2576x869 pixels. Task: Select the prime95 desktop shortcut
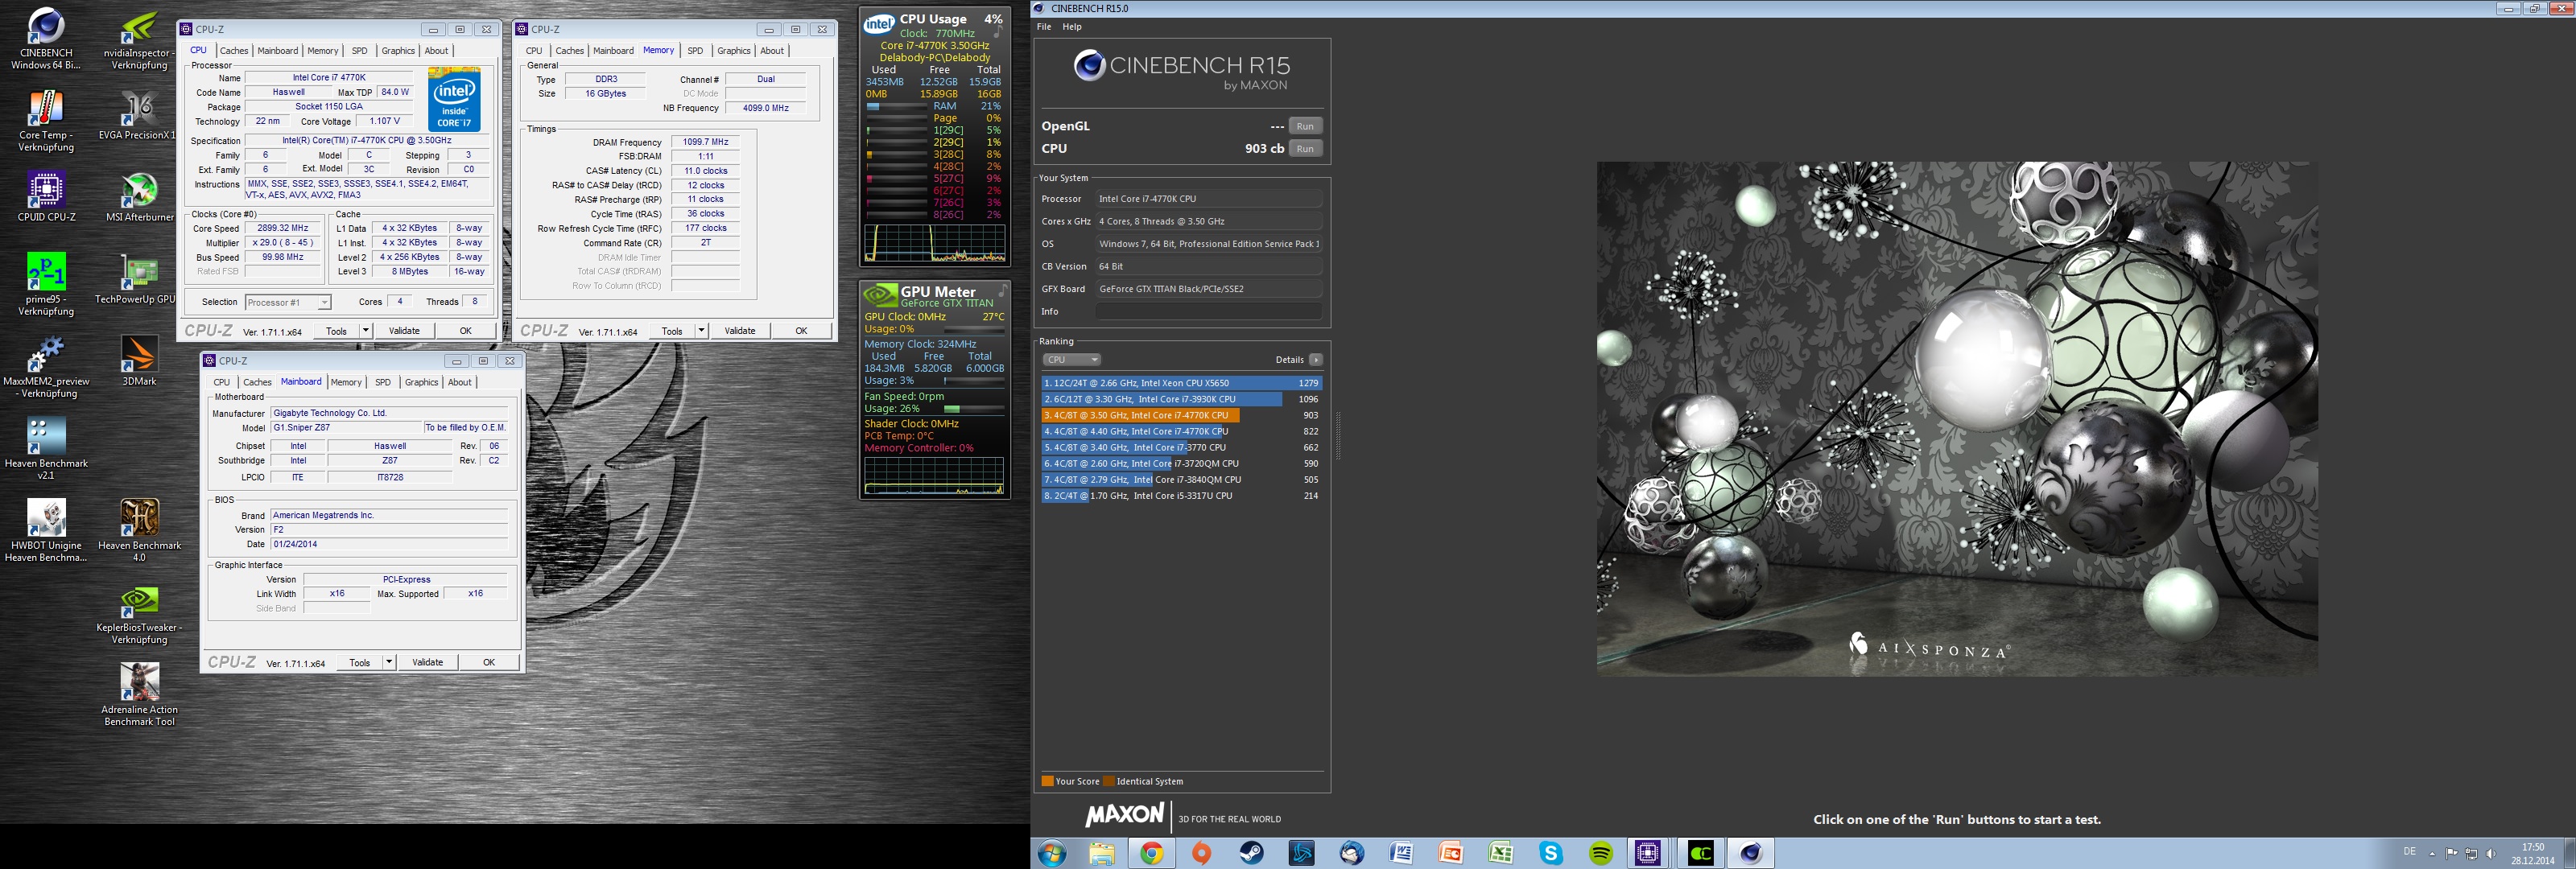46,285
